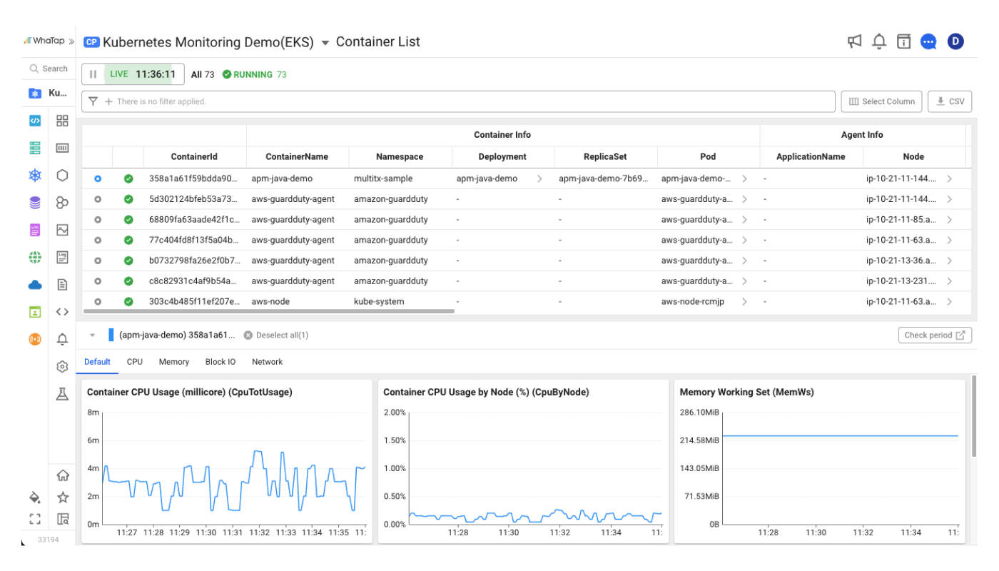Screen dimensions: 999x571
Task: Switch to the Memory tab
Action: point(174,362)
